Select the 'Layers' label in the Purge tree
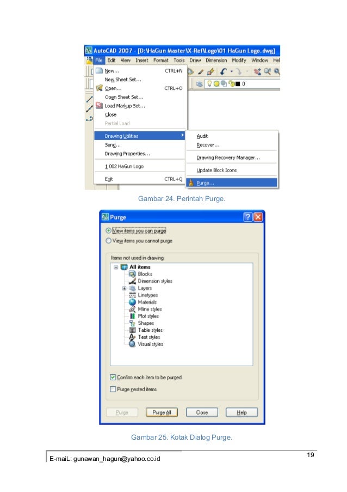Screen dimensions: 347x492 point(145,288)
